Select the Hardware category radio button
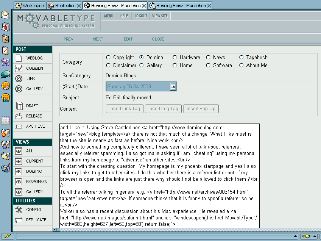 [175, 57]
